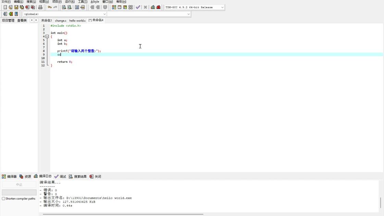This screenshot has height=216, width=384.
Task: Click the Rebuild All toolbar icon
Action: [x=131, y=7]
